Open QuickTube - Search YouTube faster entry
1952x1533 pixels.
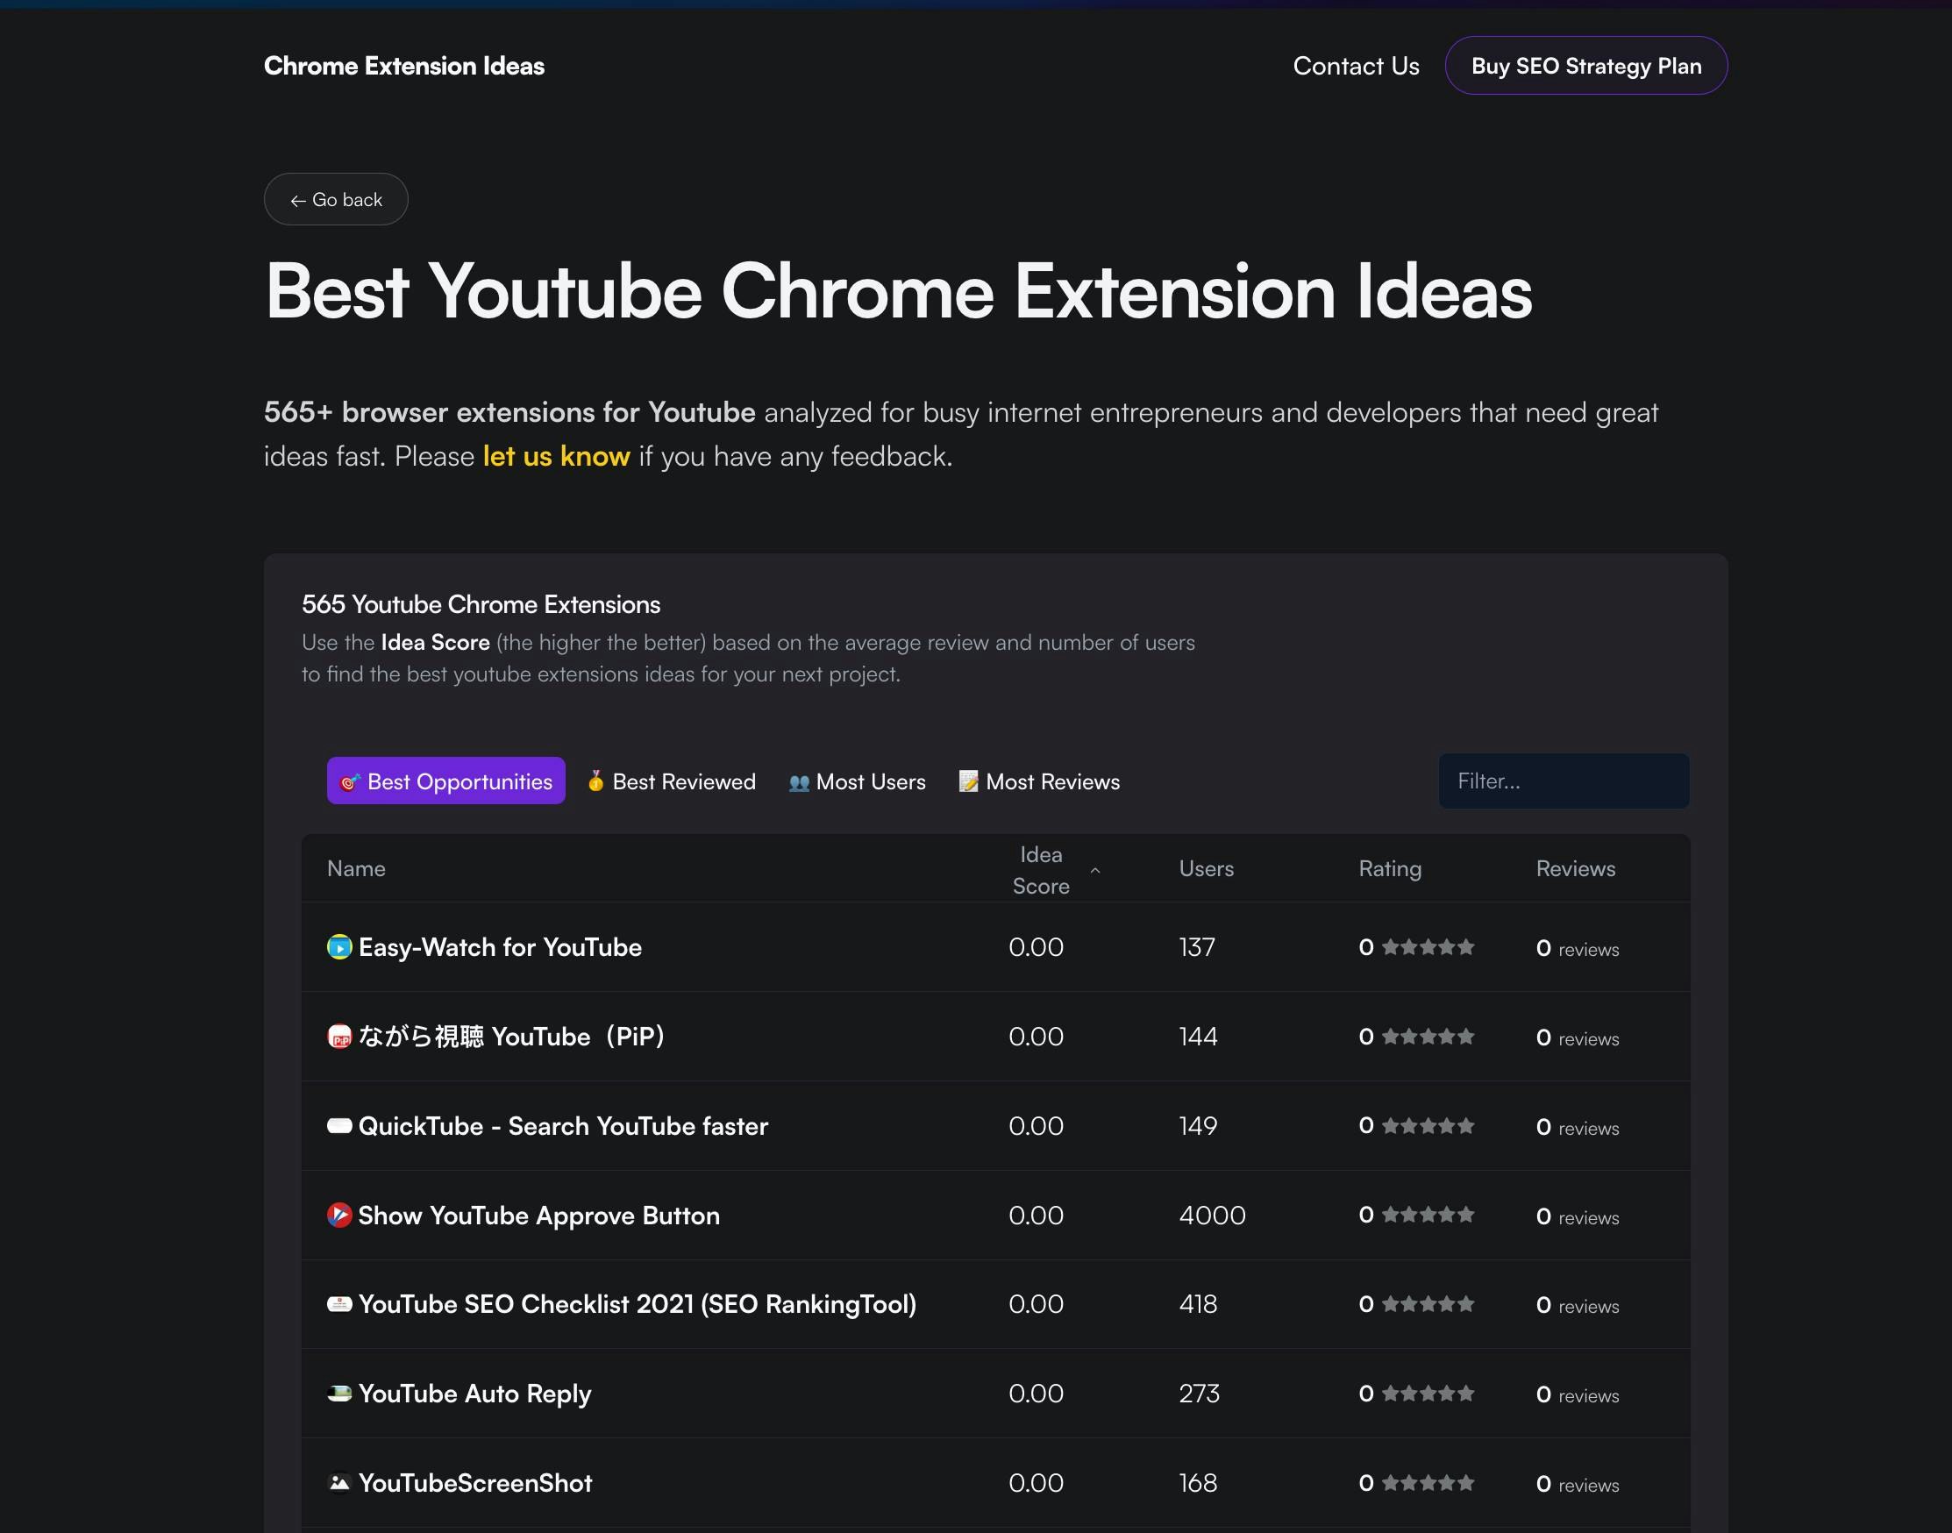click(563, 1125)
